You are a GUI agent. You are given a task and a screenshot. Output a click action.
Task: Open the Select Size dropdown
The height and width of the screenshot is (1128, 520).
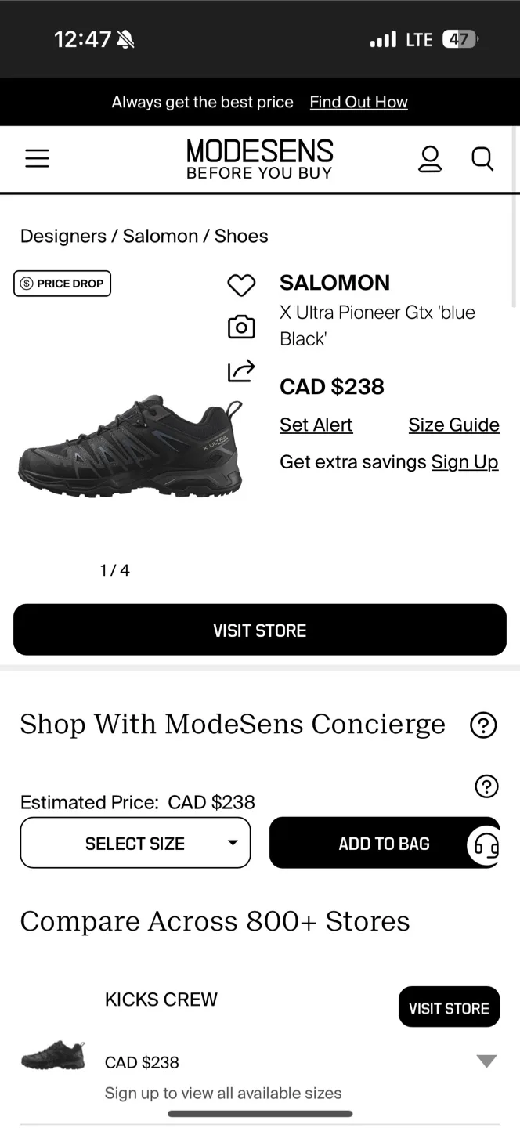(x=135, y=843)
